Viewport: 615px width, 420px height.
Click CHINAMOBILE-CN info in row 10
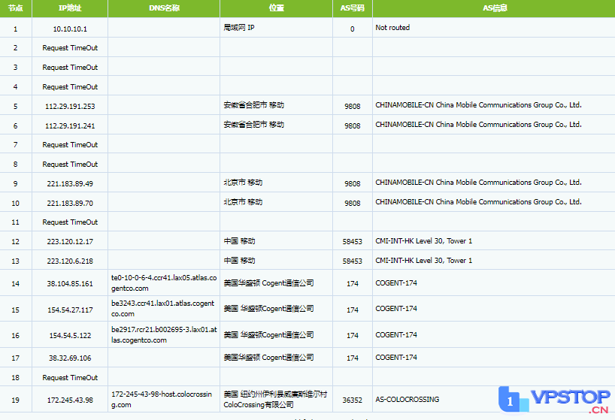tap(478, 202)
